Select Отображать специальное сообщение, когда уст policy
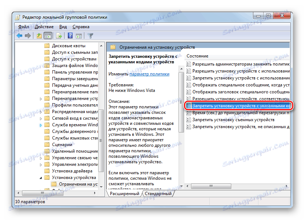This screenshot has width=305, height=220. point(241,85)
